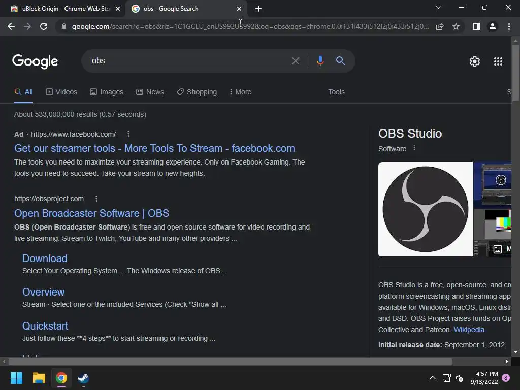The width and height of the screenshot is (520, 390).
Task: Switch to News results
Action: coord(150,92)
